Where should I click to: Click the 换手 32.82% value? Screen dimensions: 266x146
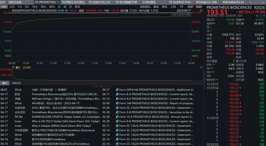coord(259,35)
